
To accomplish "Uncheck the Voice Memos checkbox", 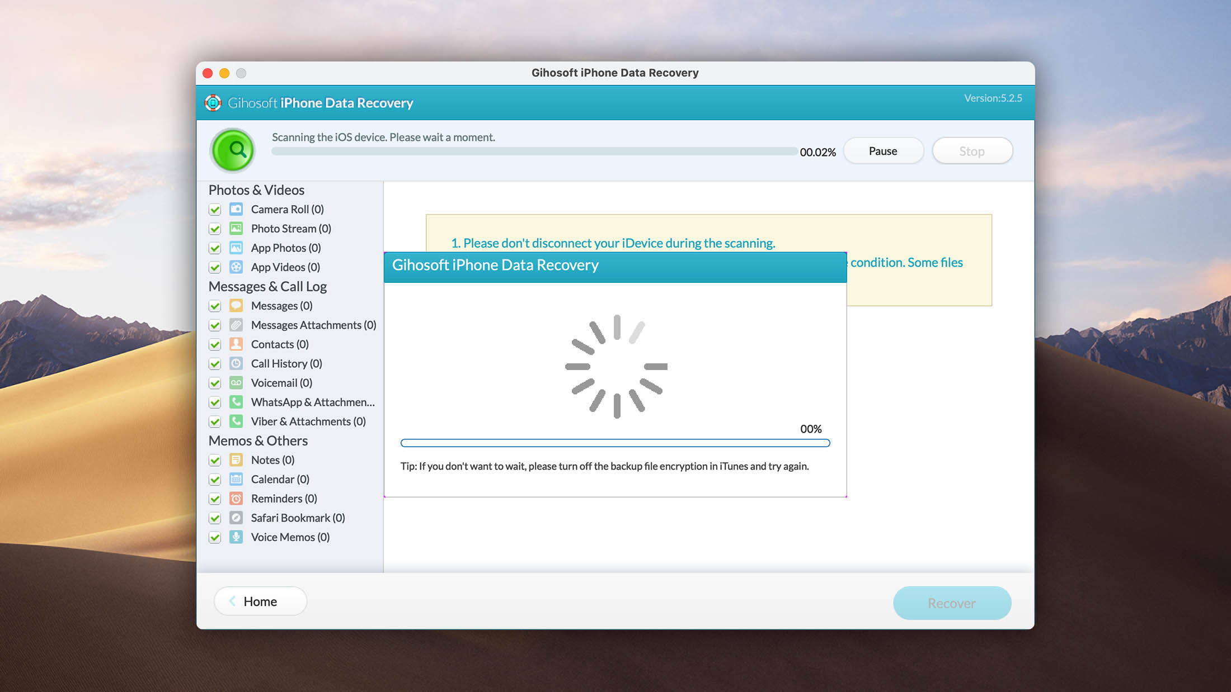I will 215,538.
